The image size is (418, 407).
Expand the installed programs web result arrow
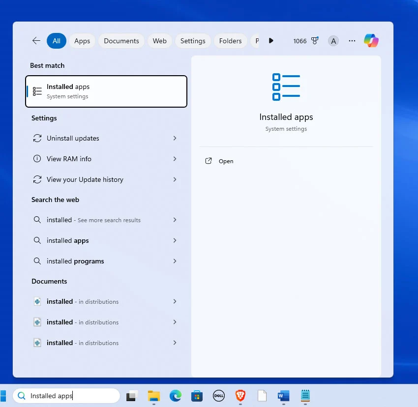coord(175,262)
